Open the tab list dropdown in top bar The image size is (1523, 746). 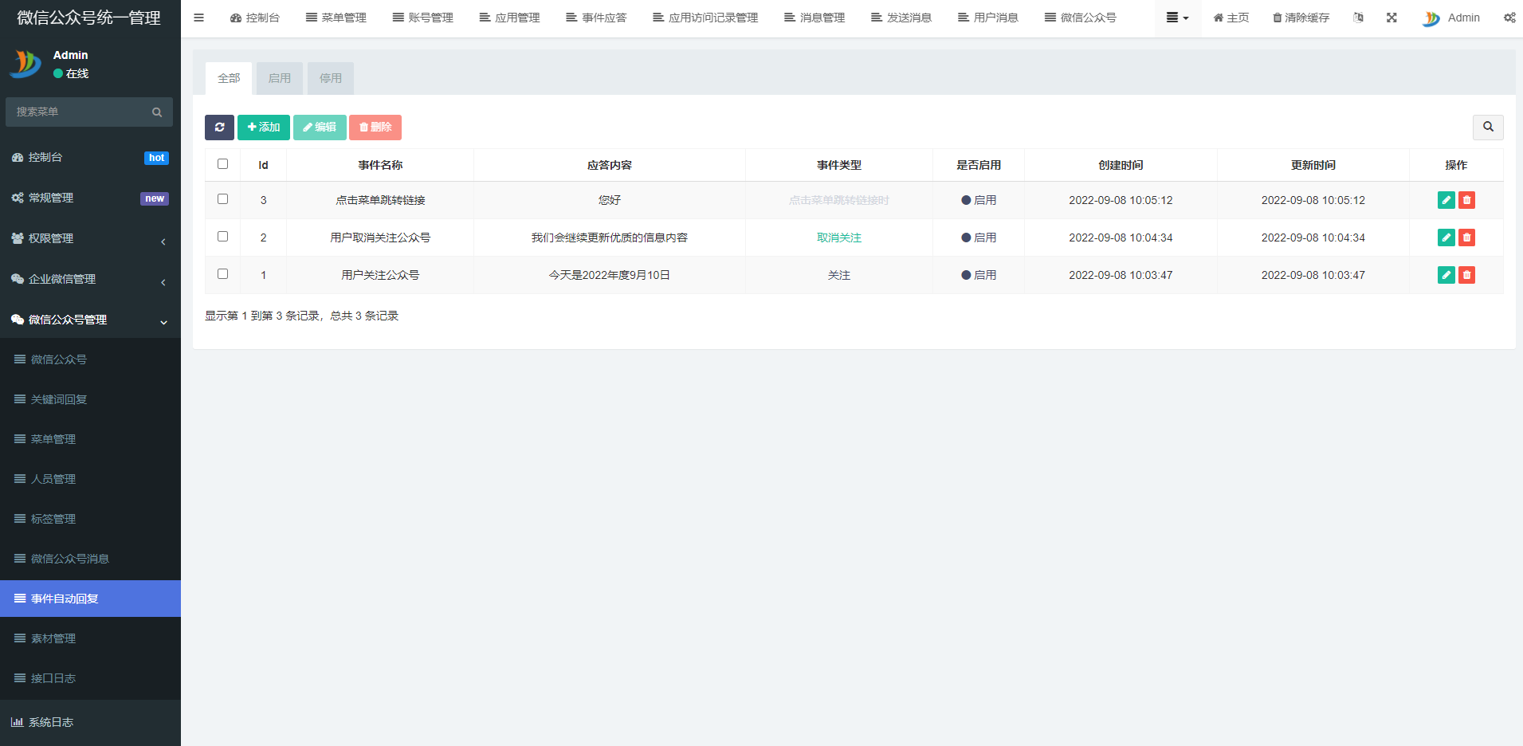[x=1176, y=18]
